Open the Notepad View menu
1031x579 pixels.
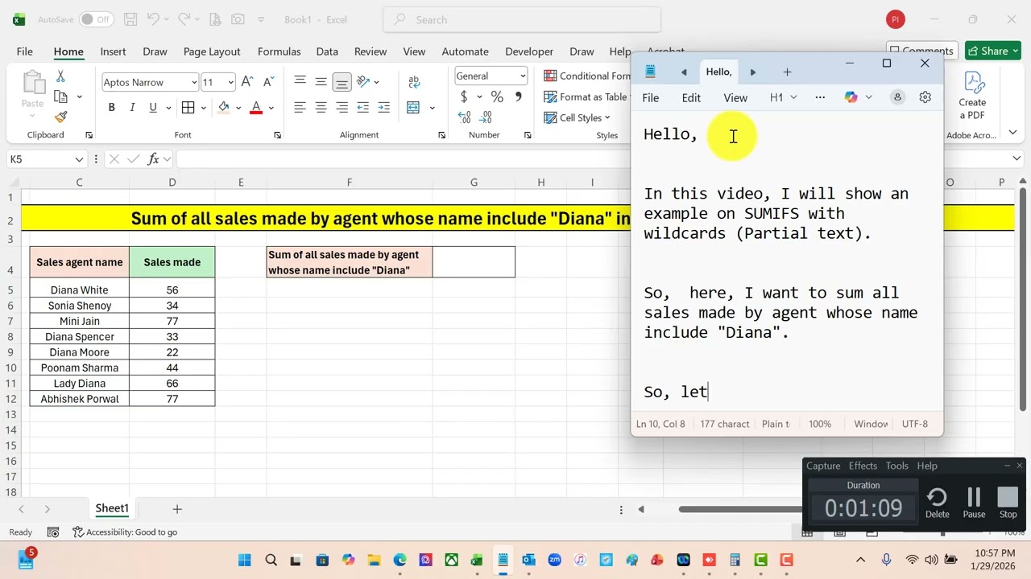tap(735, 97)
